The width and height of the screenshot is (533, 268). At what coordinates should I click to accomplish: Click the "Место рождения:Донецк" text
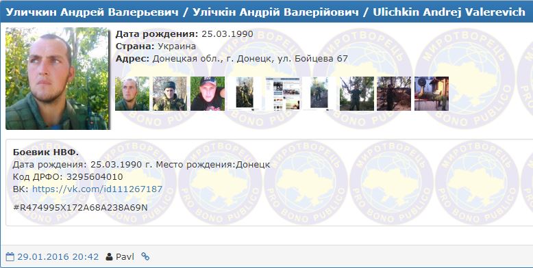coord(213,165)
